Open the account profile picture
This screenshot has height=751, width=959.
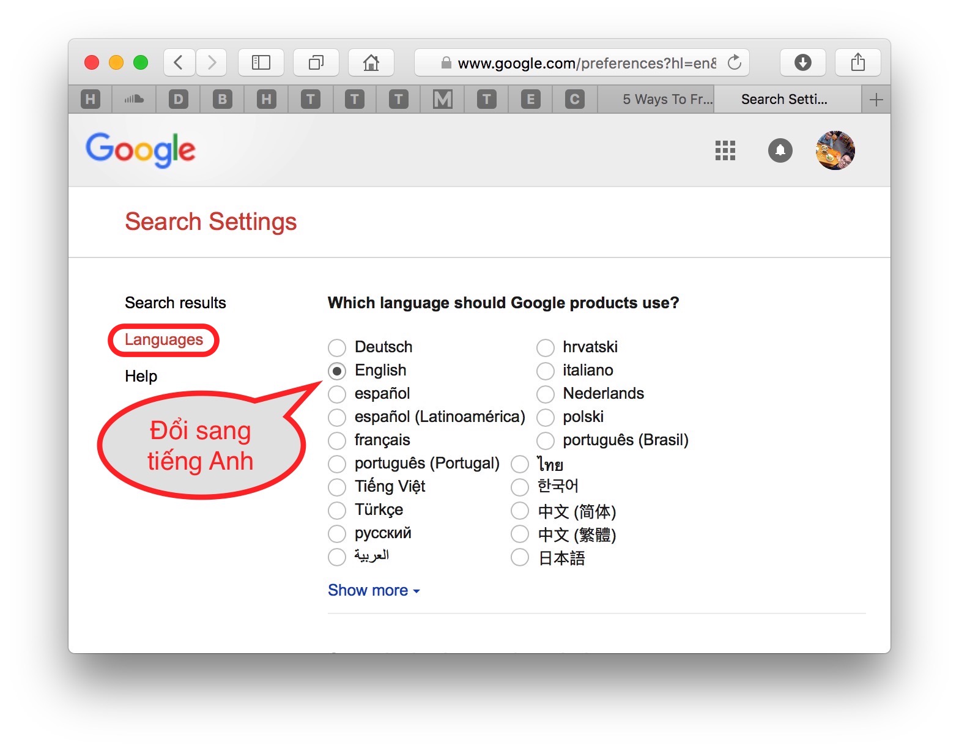tap(835, 150)
